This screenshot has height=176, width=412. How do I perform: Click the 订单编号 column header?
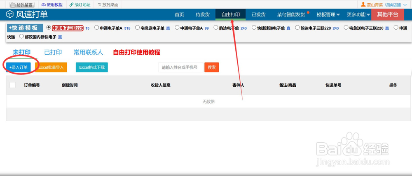pyautogui.click(x=32, y=85)
